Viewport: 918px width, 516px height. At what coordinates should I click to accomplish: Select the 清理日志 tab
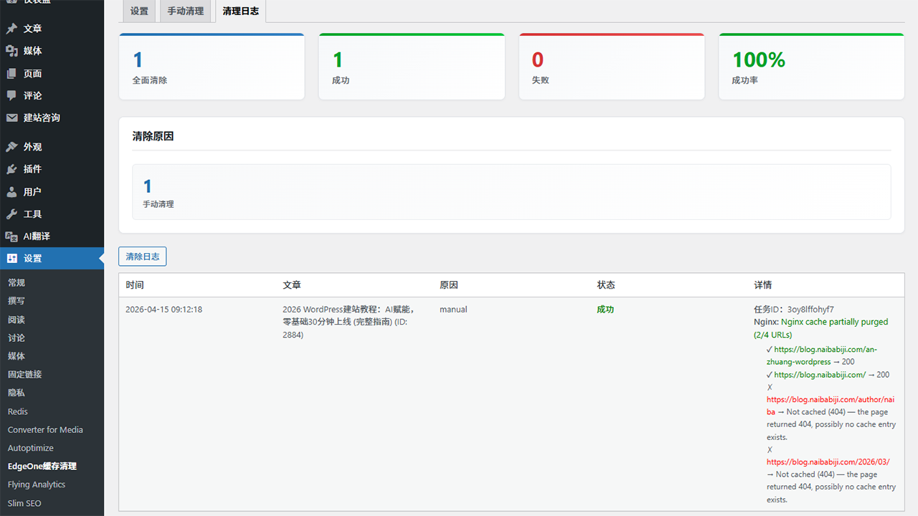coord(240,11)
